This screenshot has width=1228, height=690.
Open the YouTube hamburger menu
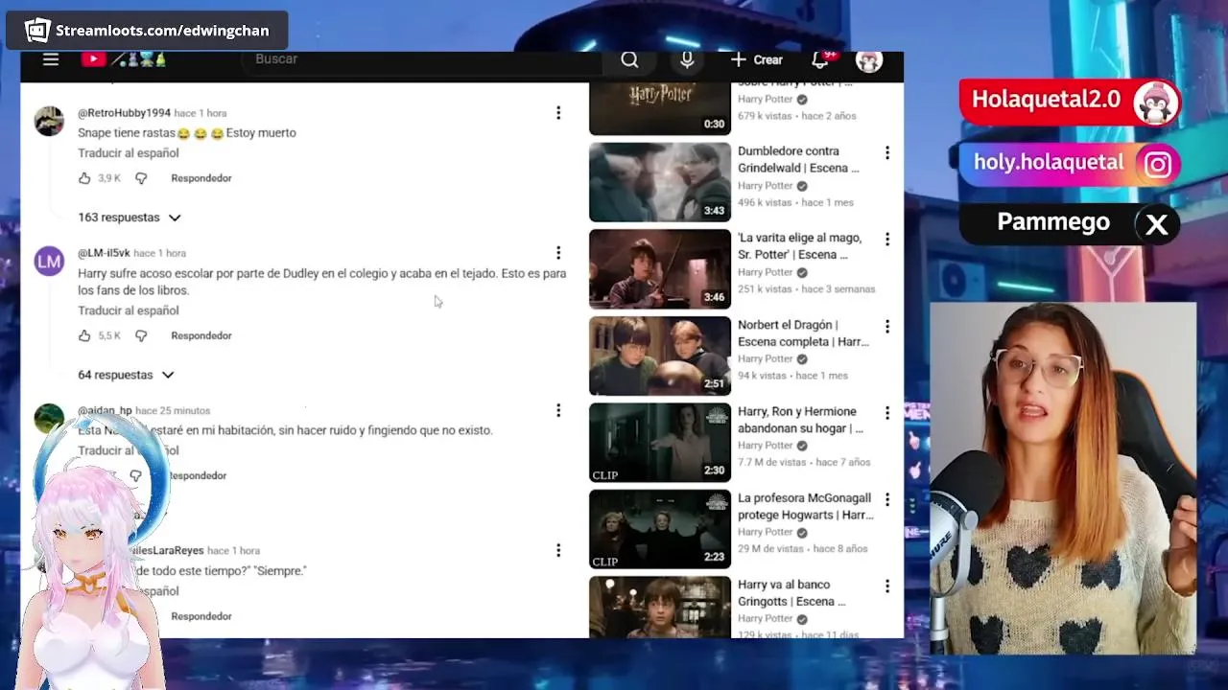[51, 59]
